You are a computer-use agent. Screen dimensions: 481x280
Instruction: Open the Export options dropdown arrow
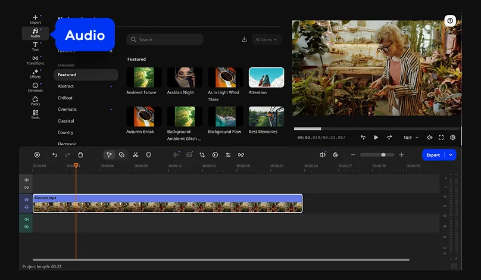pos(451,155)
